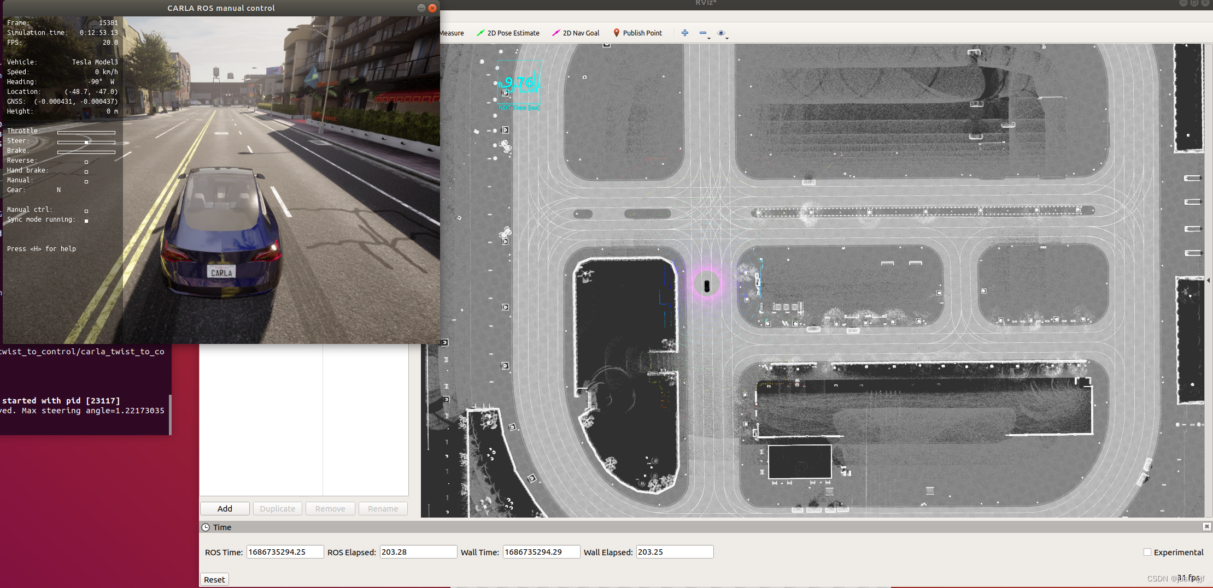Screen dimensions: 1213x588
Task: Click the Rename button
Action: click(x=383, y=508)
